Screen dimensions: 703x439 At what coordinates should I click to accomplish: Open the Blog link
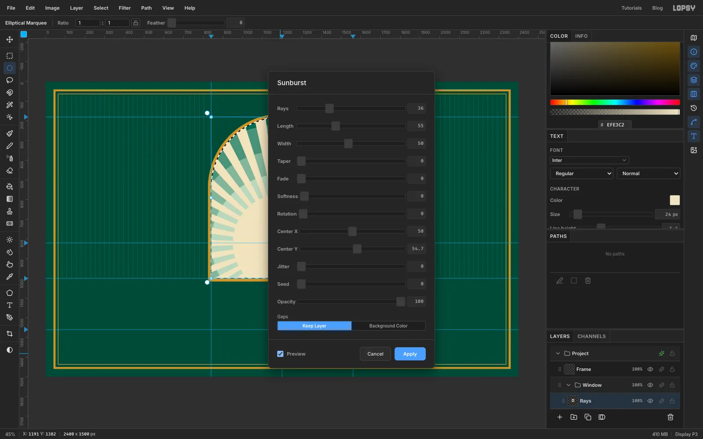coord(657,8)
